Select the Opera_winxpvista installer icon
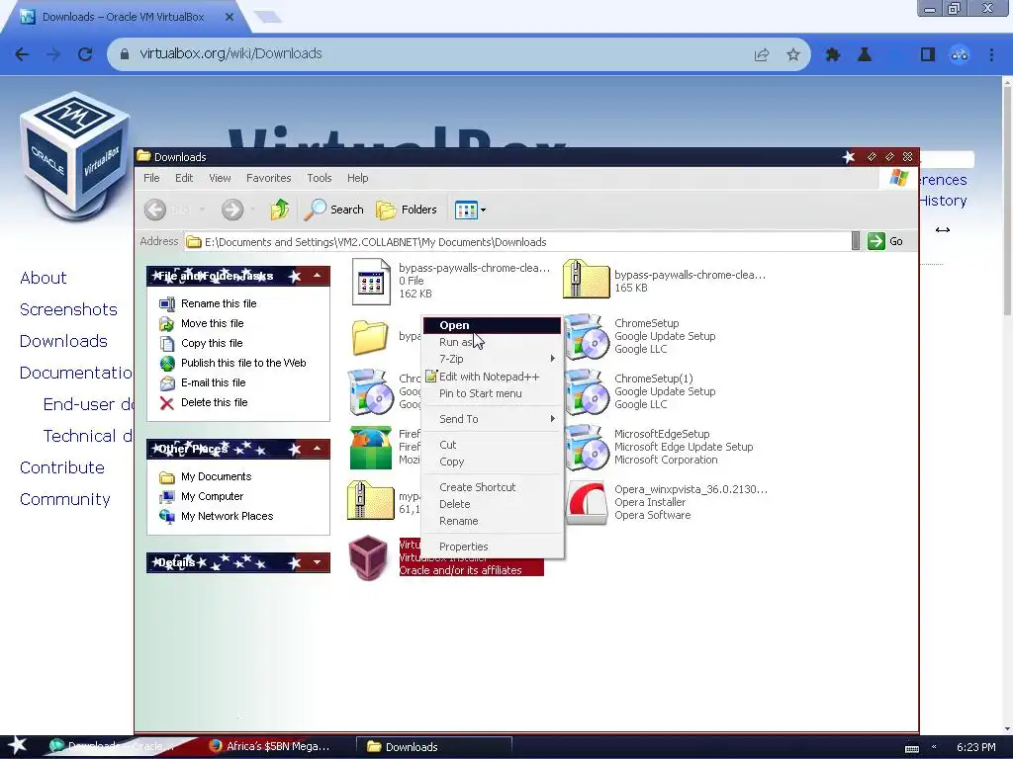Viewport: 1013px width, 759px height. tap(586, 502)
